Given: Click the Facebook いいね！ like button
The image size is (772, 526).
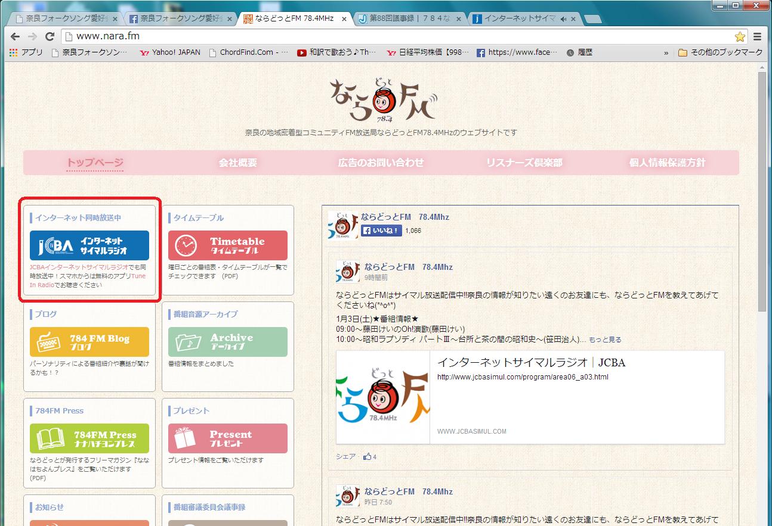Looking at the screenshot, I should click(381, 231).
